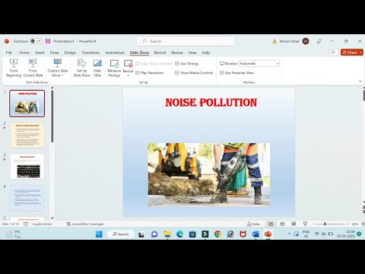Image resolution: width=365 pixels, height=274 pixels.
Task: Click the pen icon in title bar
Action: [x=319, y=41]
